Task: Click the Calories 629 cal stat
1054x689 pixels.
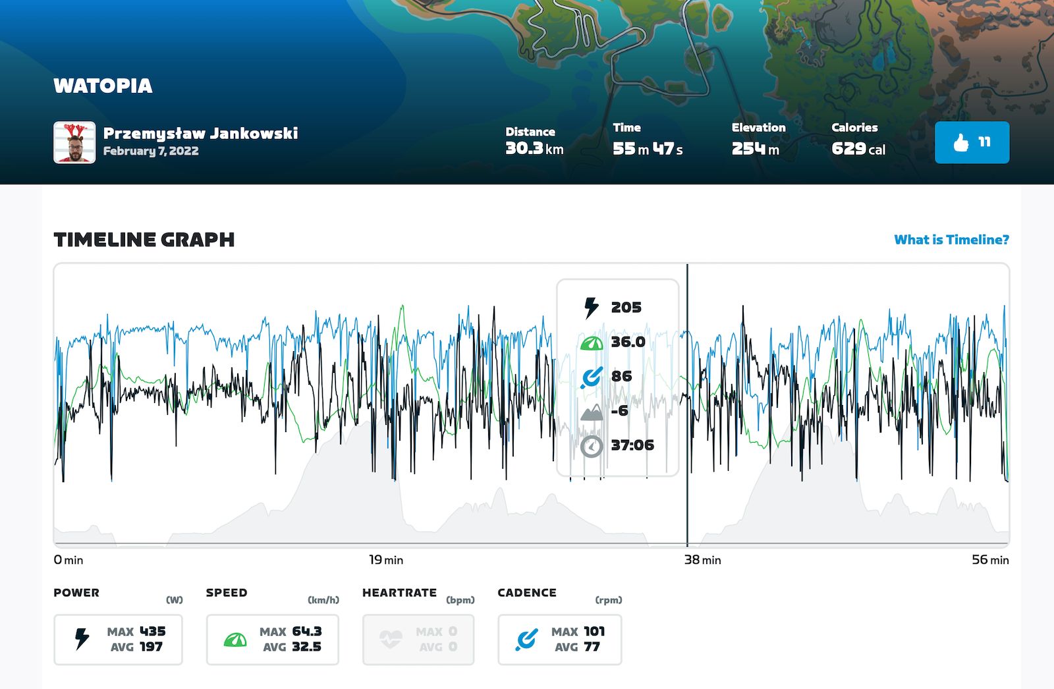Action: tap(858, 140)
